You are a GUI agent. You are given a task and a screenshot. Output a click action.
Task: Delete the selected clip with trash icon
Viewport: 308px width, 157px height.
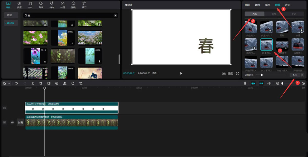click(41, 83)
